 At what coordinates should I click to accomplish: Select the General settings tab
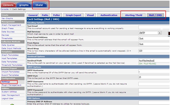[x=33, y=15]
